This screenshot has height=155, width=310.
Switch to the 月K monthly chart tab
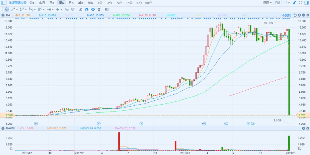71,3
